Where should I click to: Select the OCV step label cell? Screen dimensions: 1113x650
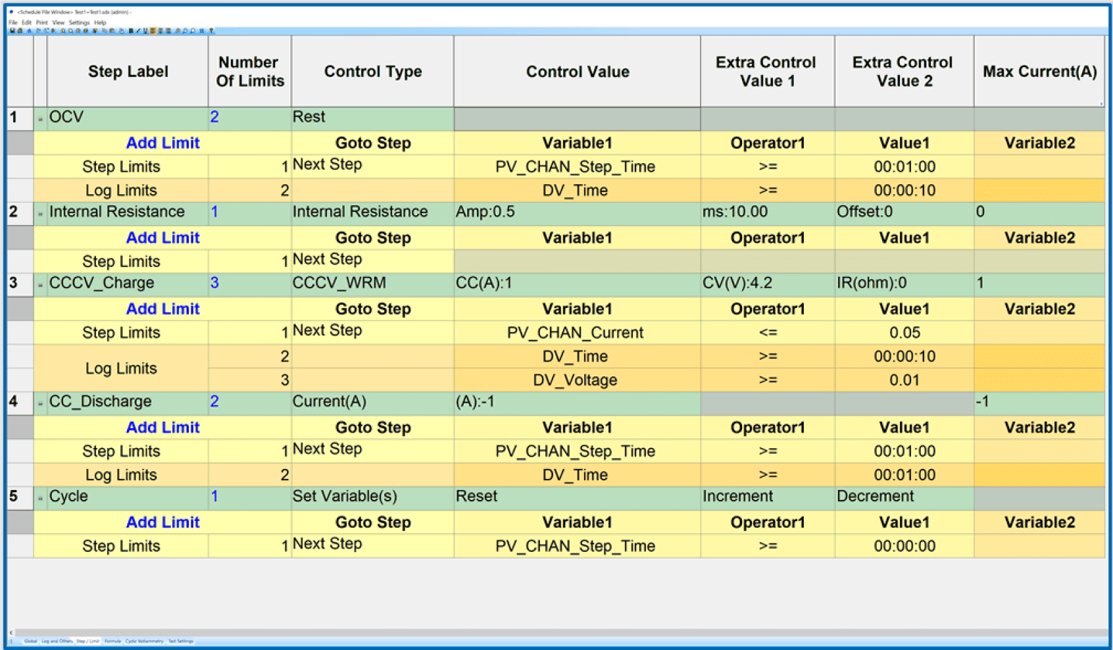(128, 118)
